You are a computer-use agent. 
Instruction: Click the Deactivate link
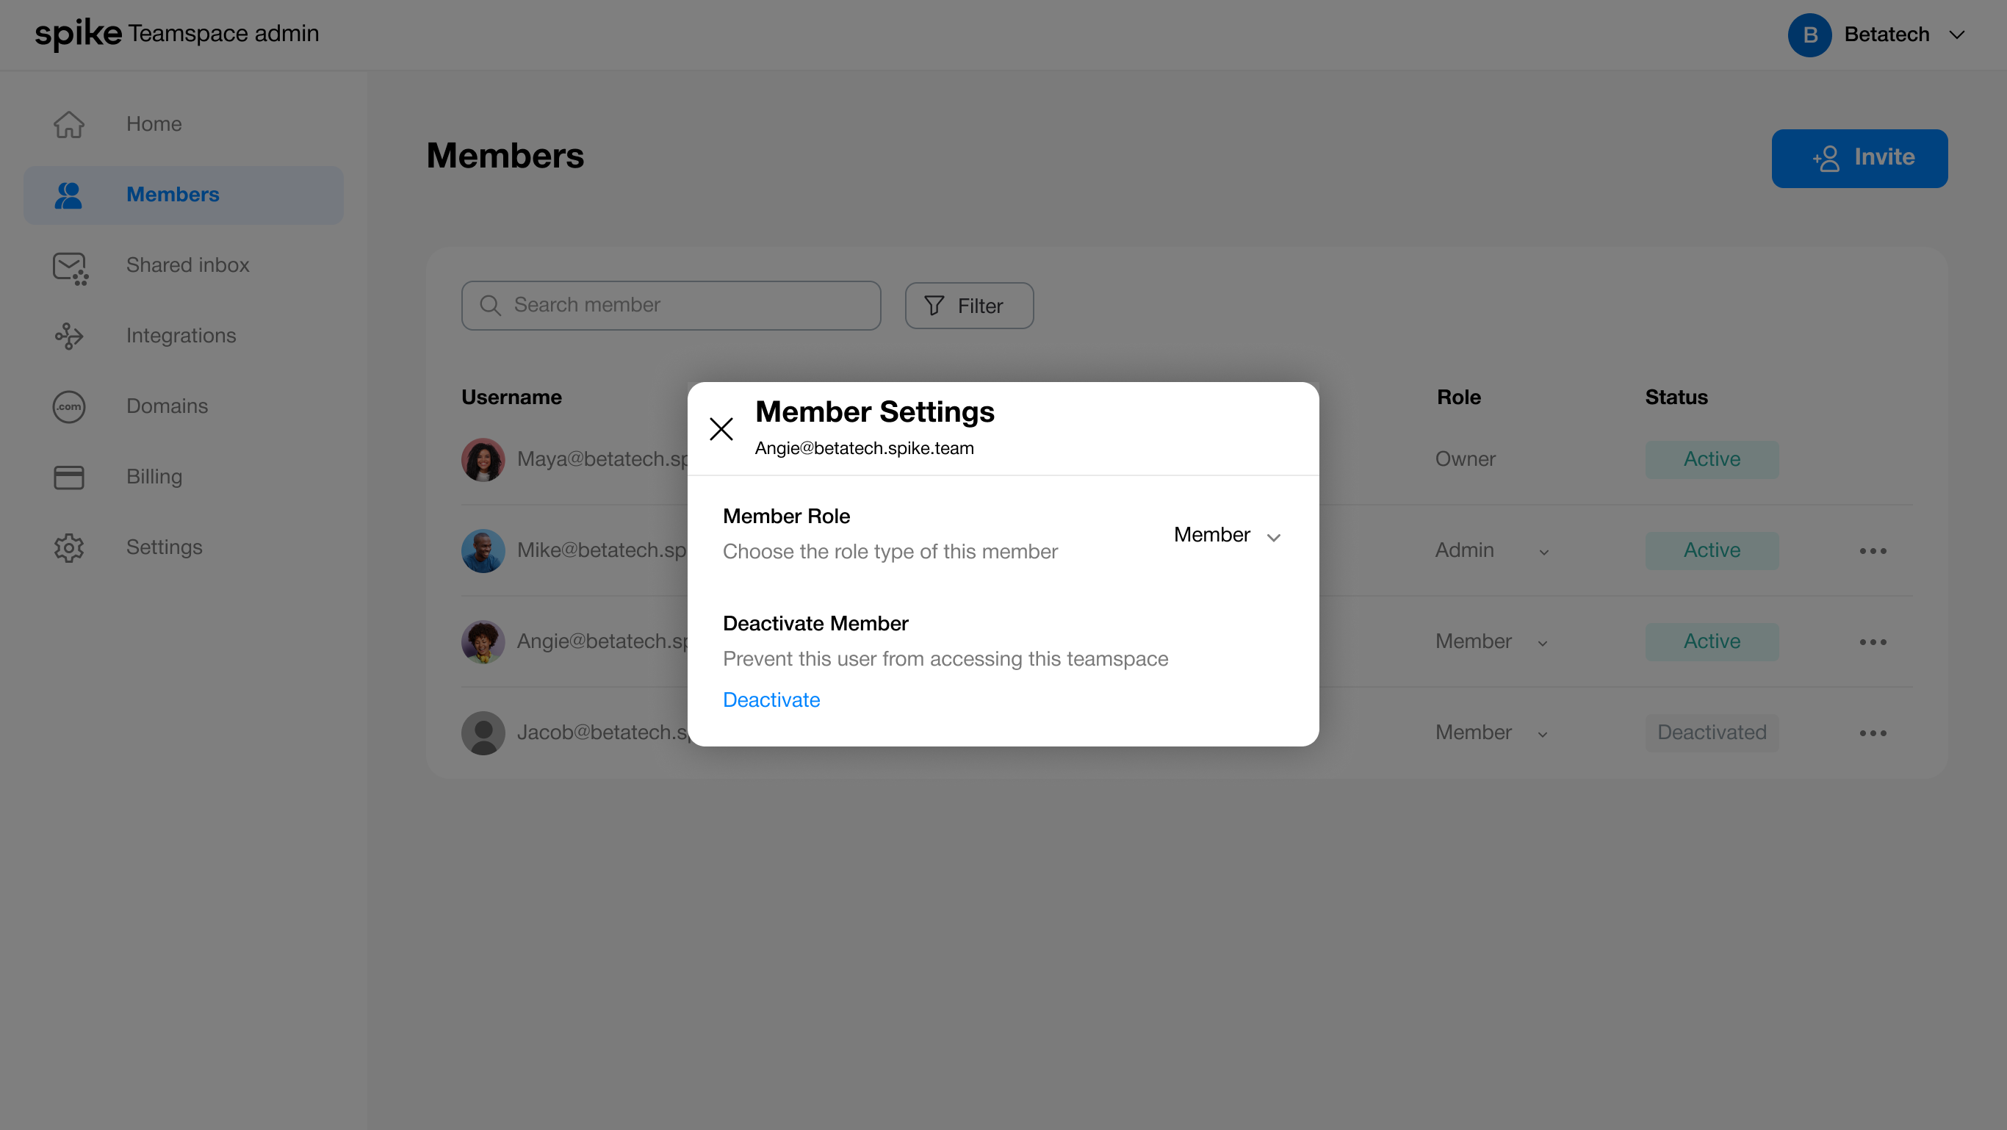(x=771, y=699)
